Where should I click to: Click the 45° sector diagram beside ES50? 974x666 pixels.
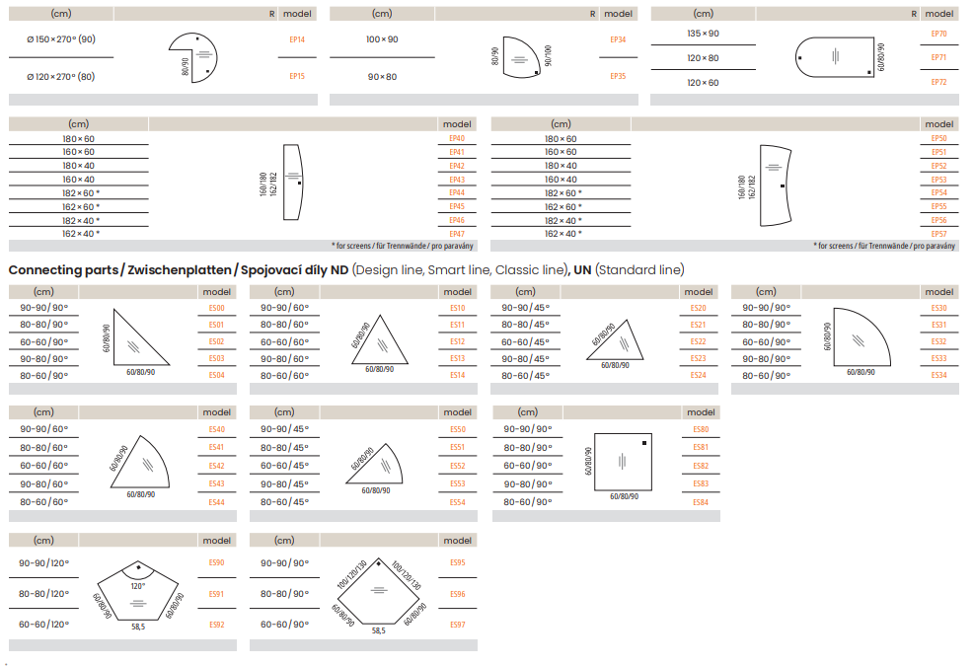375,464
